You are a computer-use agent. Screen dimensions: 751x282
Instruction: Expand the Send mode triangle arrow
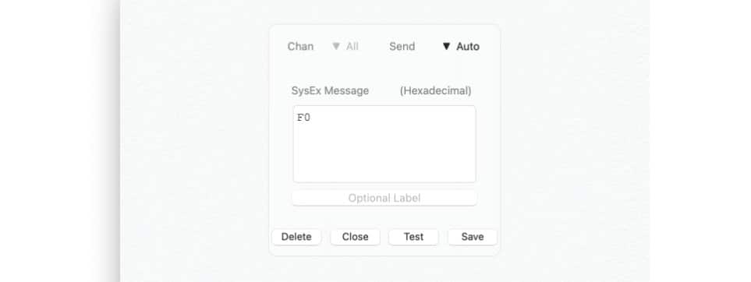(446, 47)
